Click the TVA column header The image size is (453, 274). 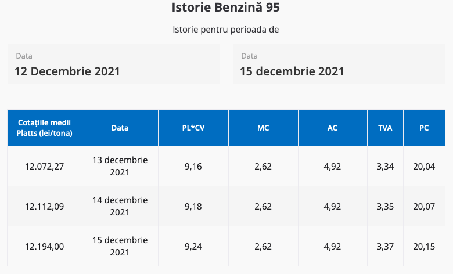[385, 128]
